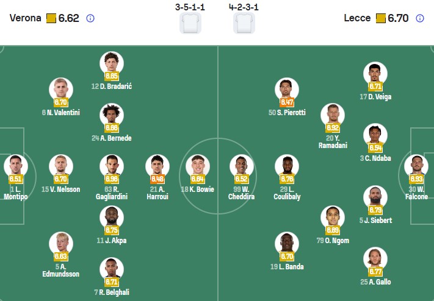Click goalkeeper W. Falcone's photo
The height and width of the screenshot is (301, 434).
pyautogui.click(x=417, y=166)
